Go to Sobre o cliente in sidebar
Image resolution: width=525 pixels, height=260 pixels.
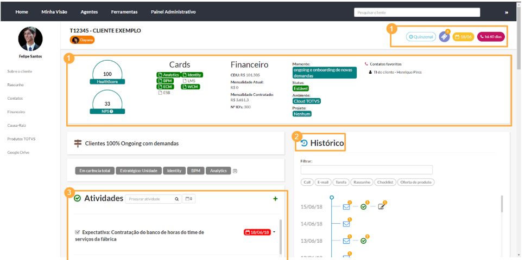coord(20,71)
